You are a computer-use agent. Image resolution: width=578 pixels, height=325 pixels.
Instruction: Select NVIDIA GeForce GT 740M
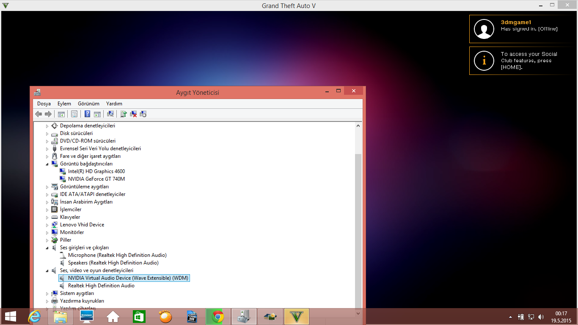tap(96, 179)
